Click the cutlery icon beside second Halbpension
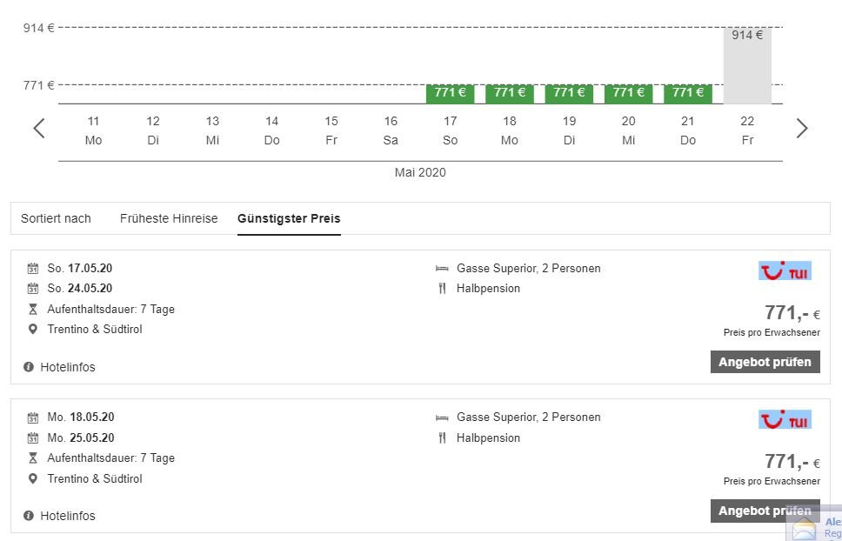Screen dimensions: 842x541 tap(442, 437)
